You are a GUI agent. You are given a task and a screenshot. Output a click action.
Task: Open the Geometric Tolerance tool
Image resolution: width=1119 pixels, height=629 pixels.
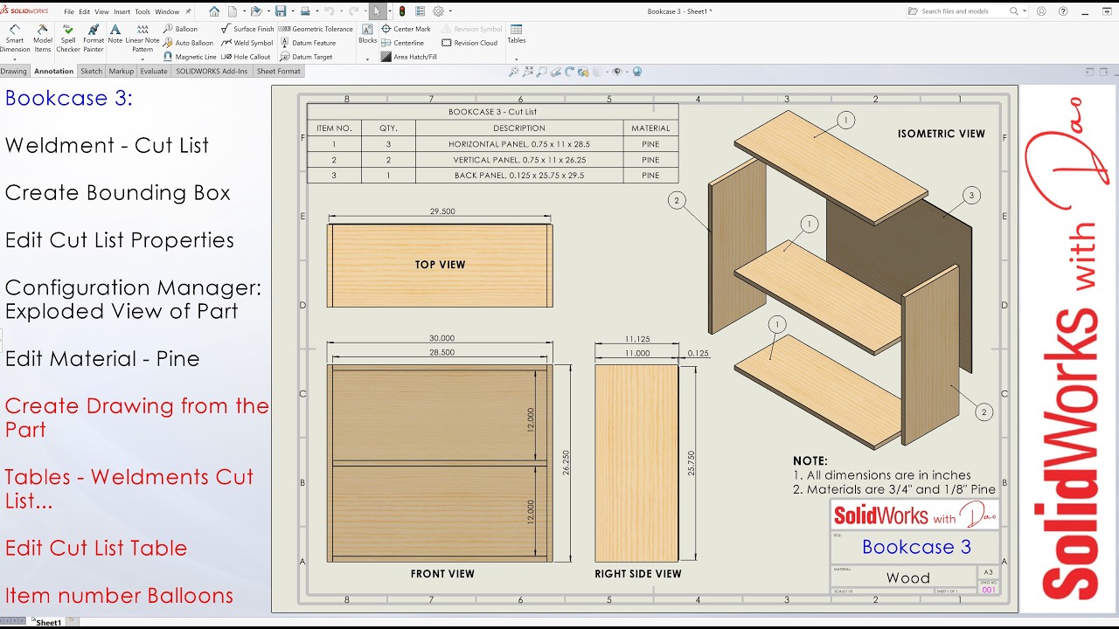click(316, 29)
